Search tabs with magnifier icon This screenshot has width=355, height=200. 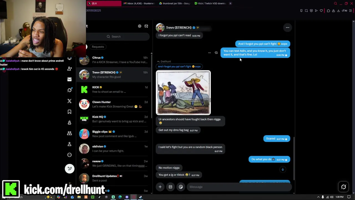click(335, 3)
